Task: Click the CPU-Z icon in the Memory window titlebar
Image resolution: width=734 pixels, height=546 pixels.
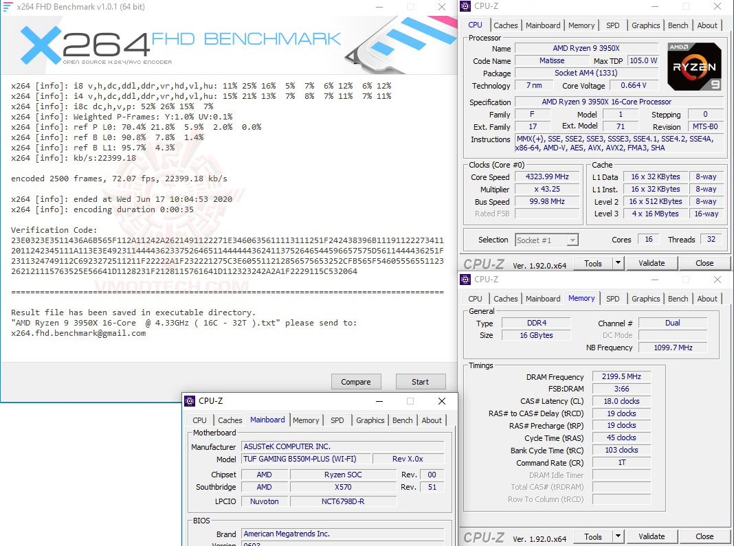Action: click(465, 280)
